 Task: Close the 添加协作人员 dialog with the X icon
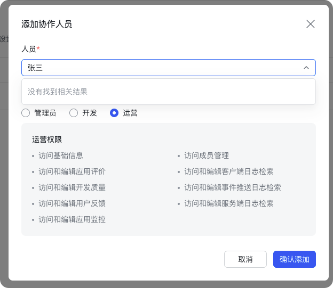pos(310,24)
